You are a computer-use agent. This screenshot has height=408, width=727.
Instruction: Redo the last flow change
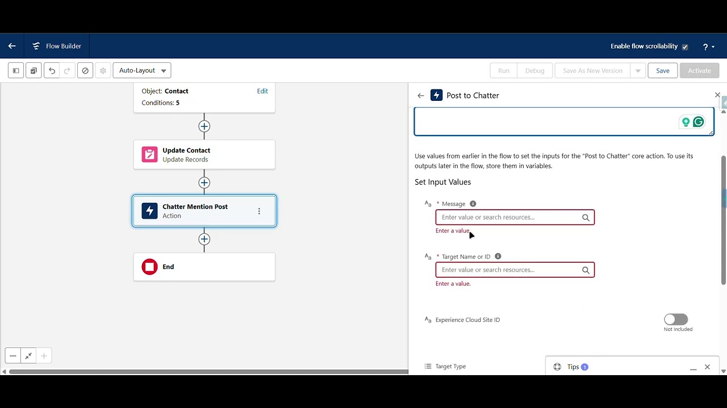[67, 71]
